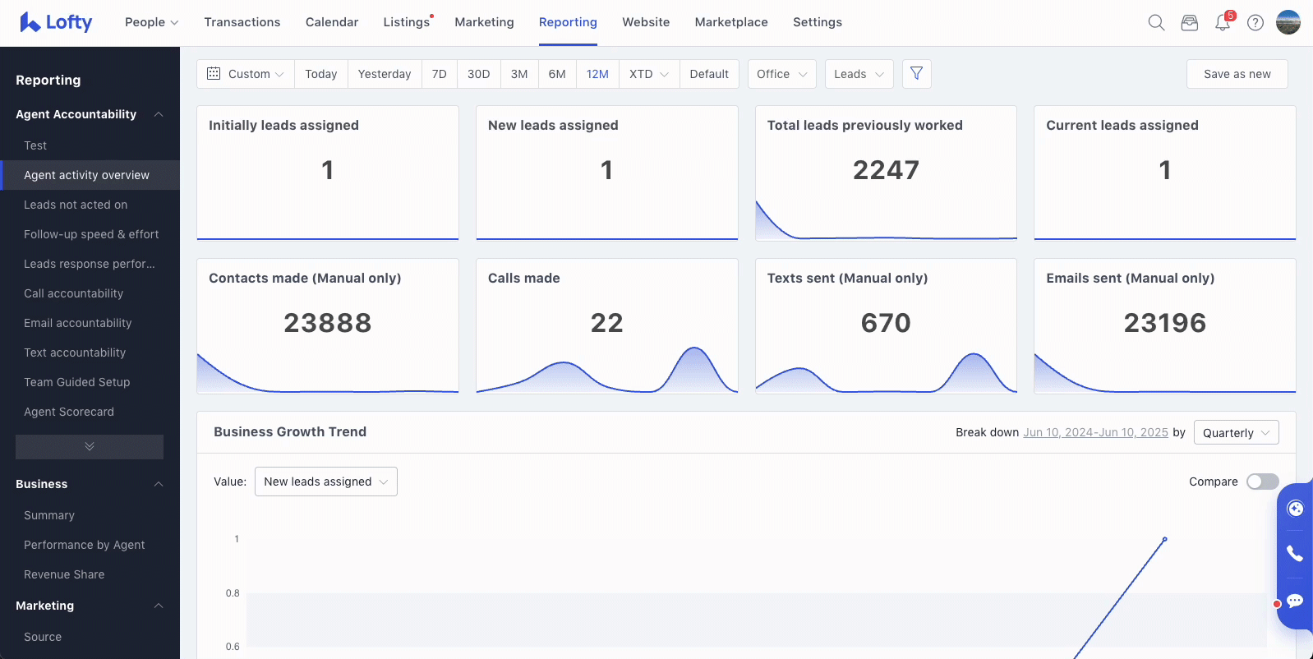Image resolution: width=1313 pixels, height=659 pixels.
Task: Open the inbox tray icon
Action: click(1190, 23)
